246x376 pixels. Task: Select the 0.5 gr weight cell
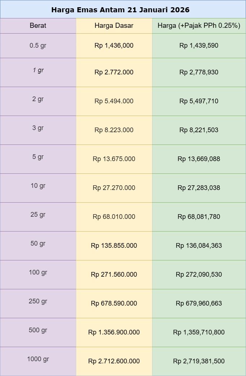pos(38,45)
